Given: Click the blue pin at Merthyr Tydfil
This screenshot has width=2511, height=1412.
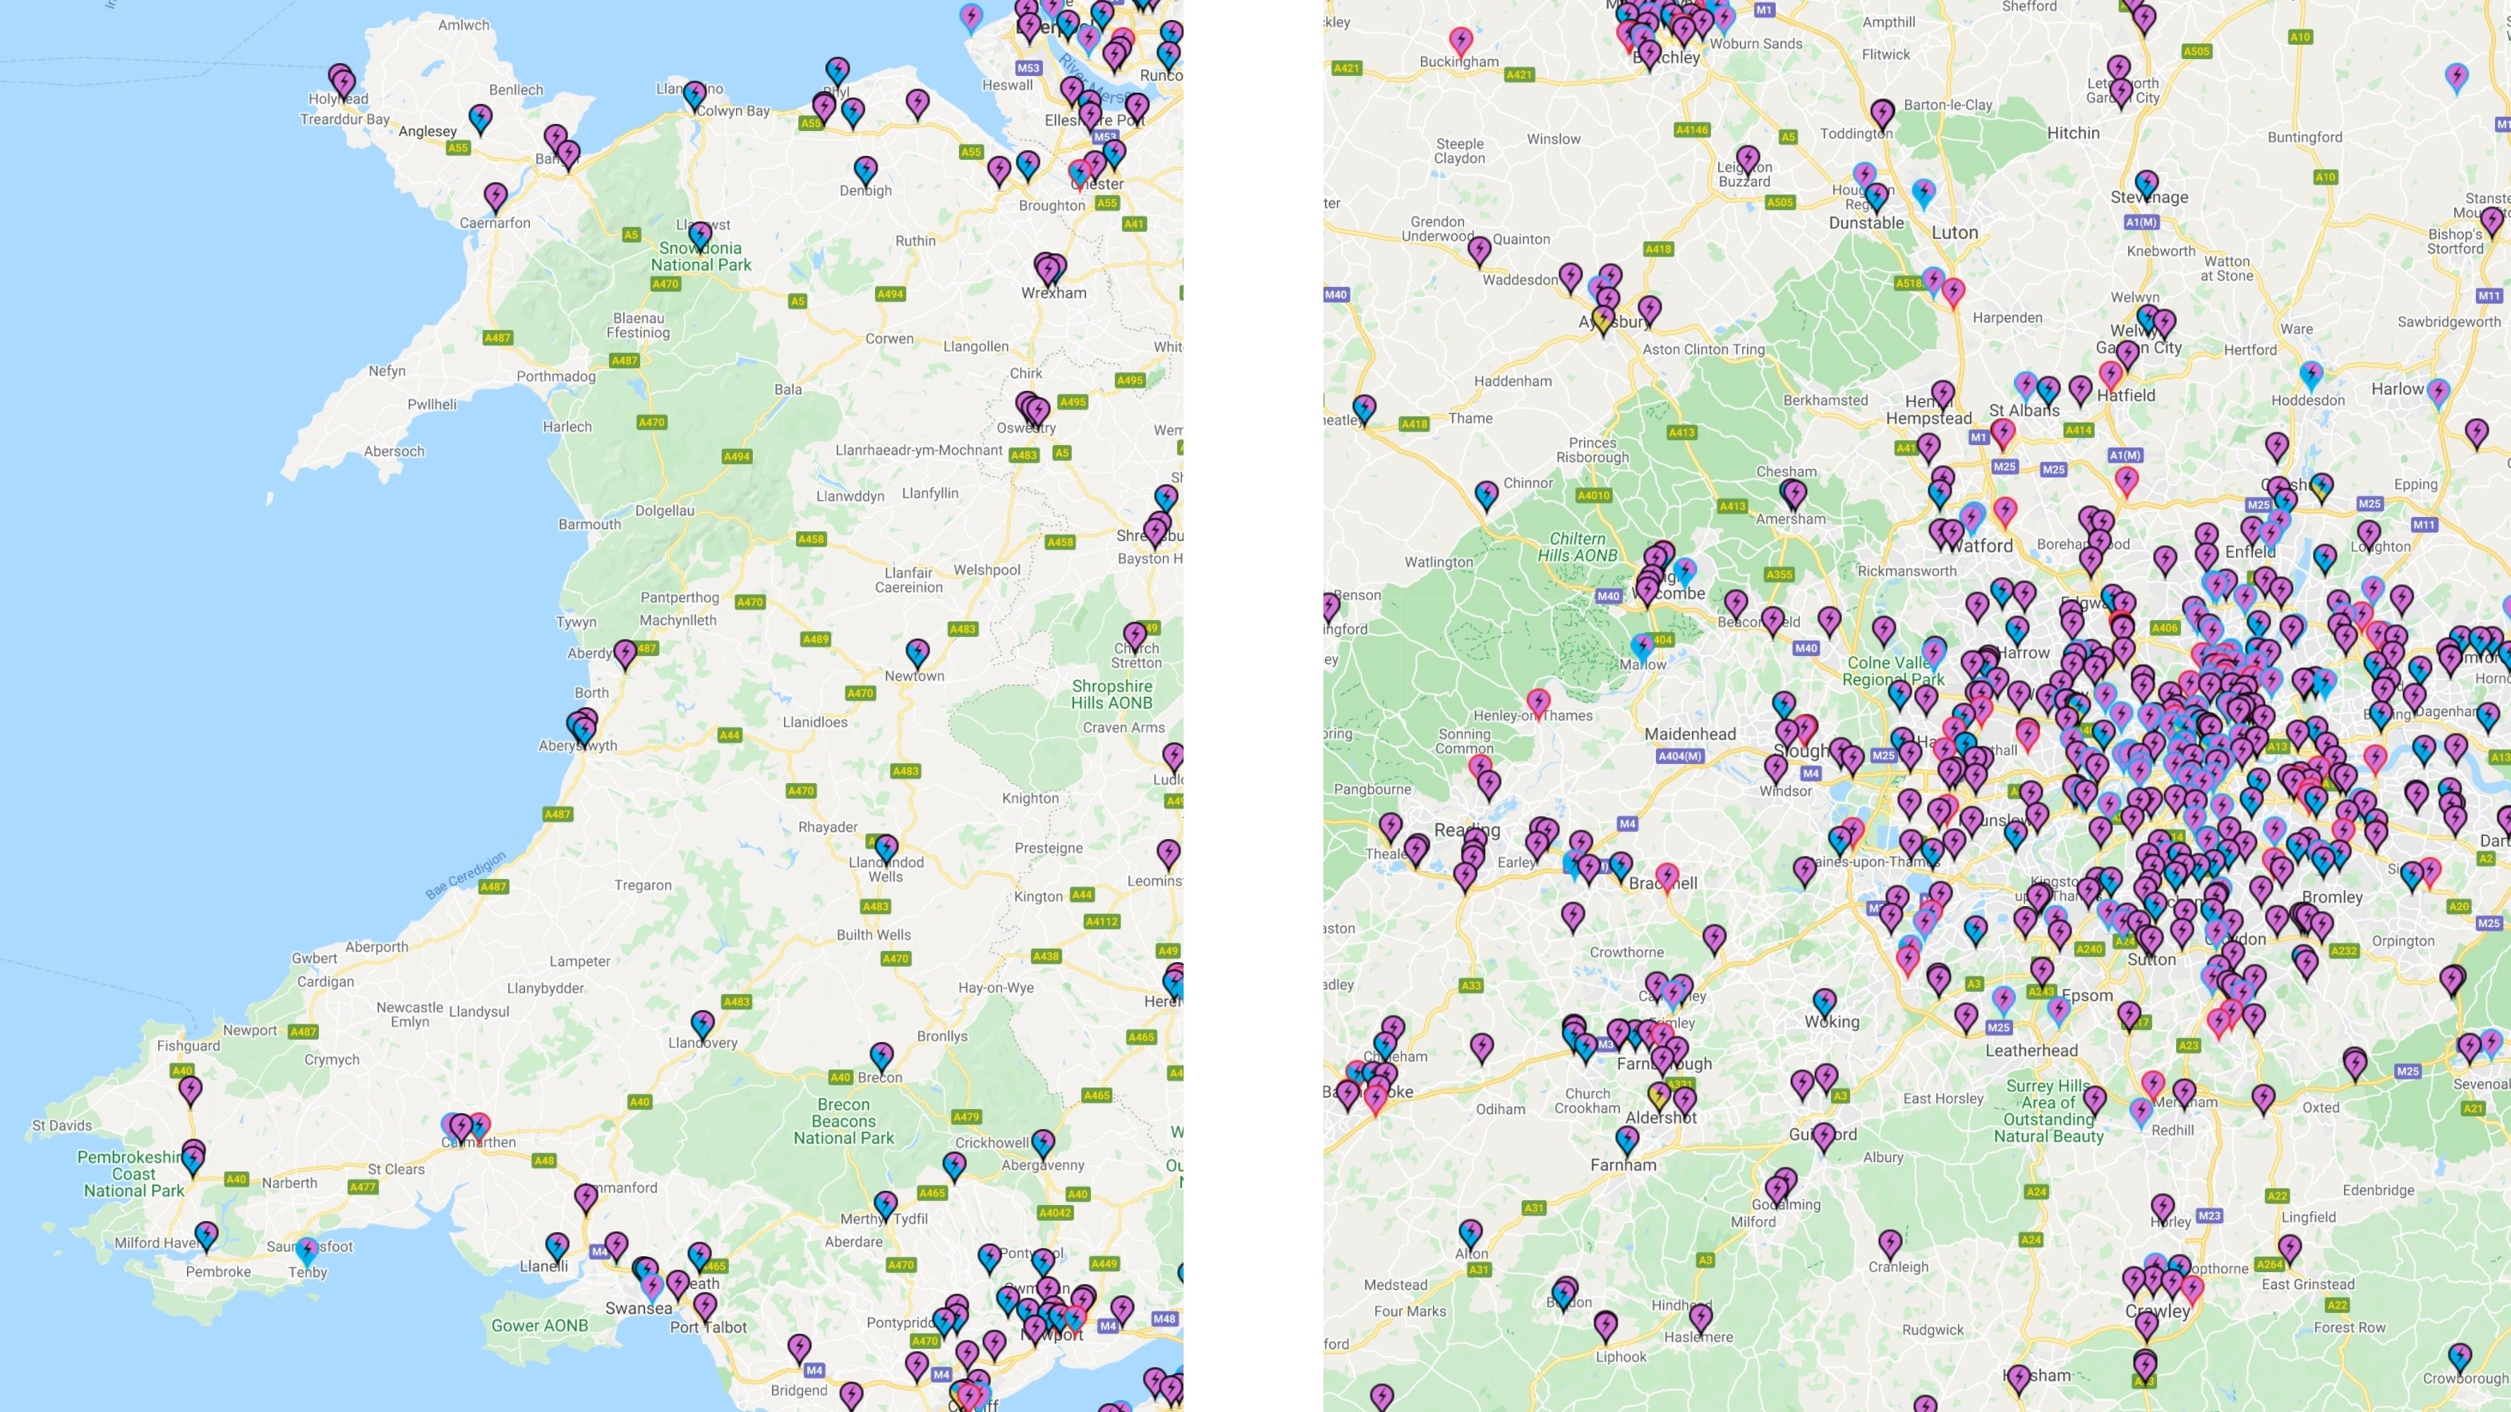Looking at the screenshot, I should [x=885, y=1205].
